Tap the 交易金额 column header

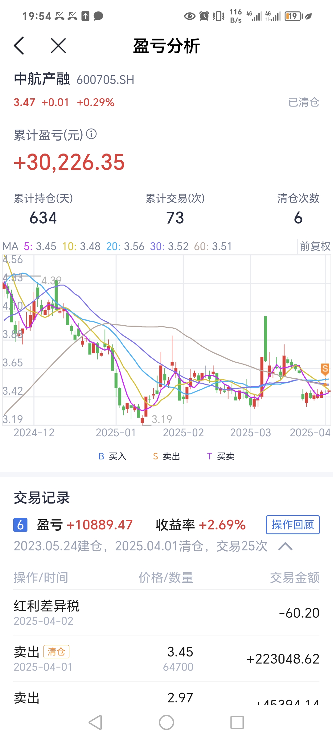[295, 577]
